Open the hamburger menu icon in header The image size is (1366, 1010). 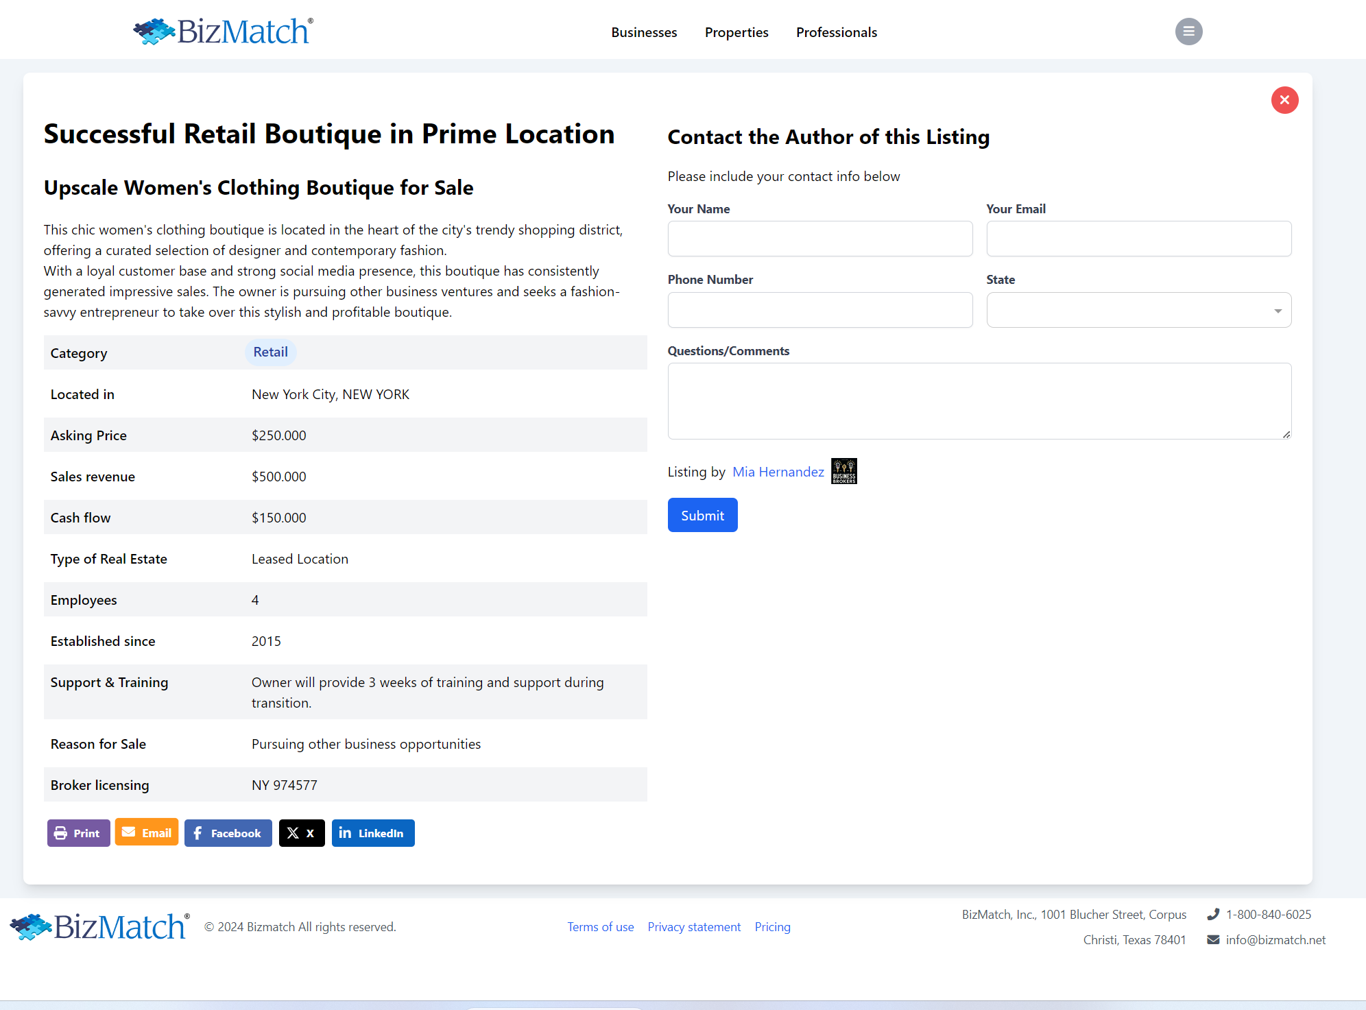1188,32
